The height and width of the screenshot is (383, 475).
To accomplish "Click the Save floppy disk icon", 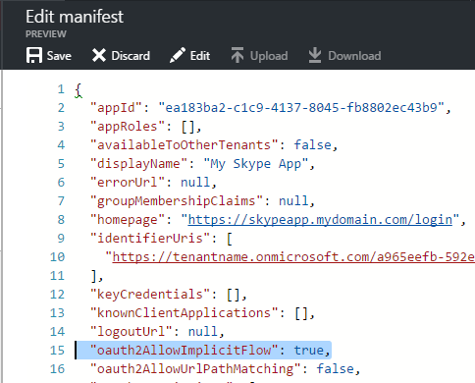I will point(34,55).
